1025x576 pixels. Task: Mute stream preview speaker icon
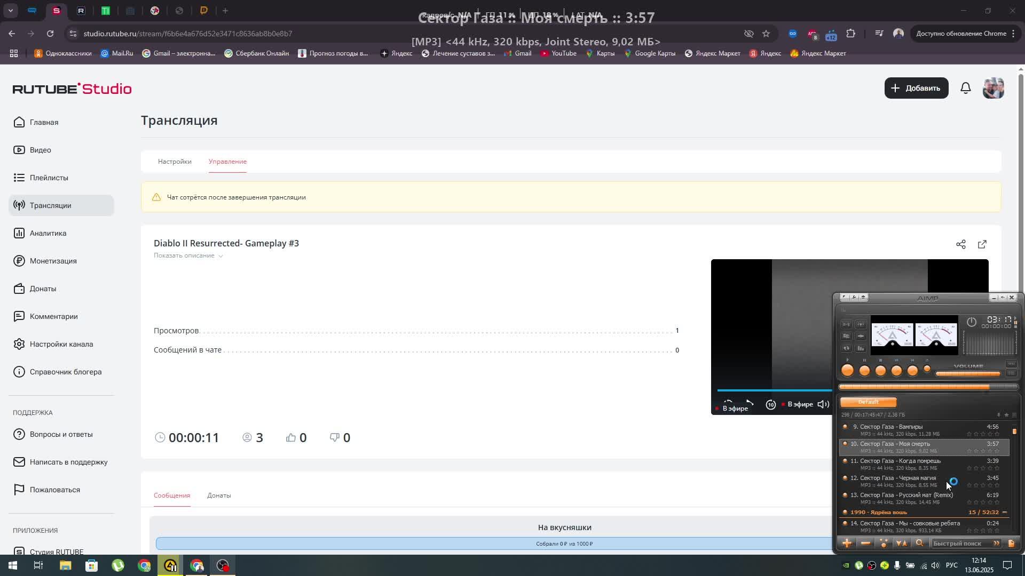click(x=823, y=404)
